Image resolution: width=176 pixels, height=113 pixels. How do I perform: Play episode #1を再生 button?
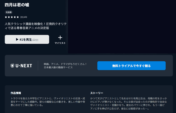27,39
